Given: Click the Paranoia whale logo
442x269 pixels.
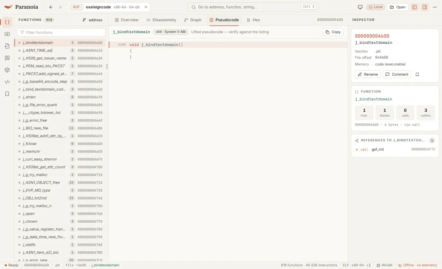Looking at the screenshot, I should tap(8, 7).
